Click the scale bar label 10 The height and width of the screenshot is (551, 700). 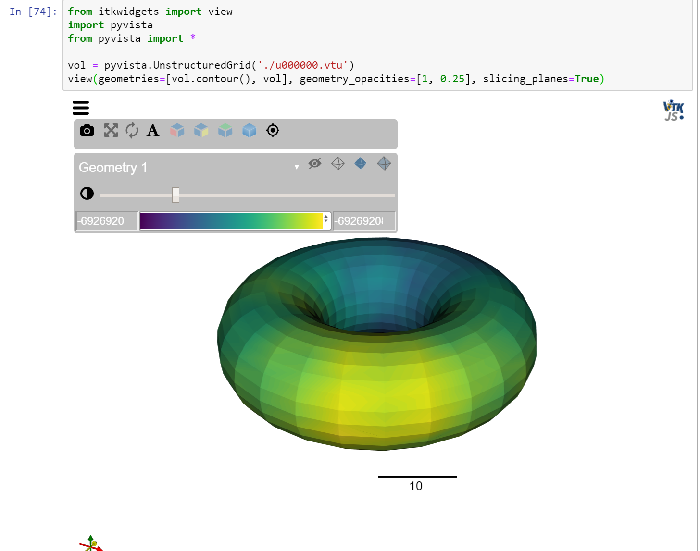416,486
